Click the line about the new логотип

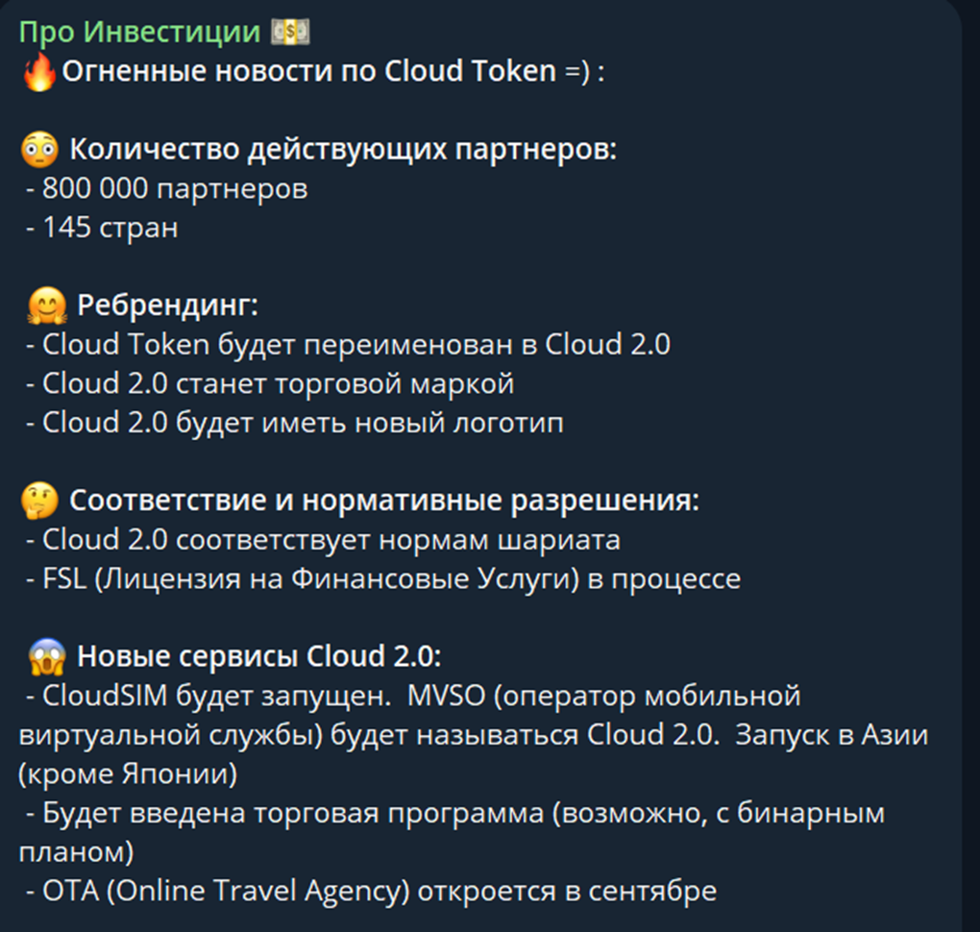300,423
